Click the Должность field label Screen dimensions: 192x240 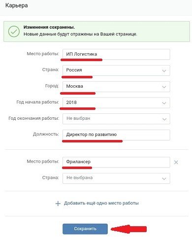tap(46, 134)
